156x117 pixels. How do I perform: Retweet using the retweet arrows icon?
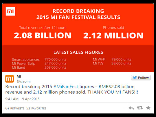[140, 108]
